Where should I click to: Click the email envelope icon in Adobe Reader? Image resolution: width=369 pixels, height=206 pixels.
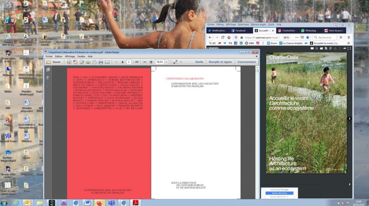tap(107, 62)
